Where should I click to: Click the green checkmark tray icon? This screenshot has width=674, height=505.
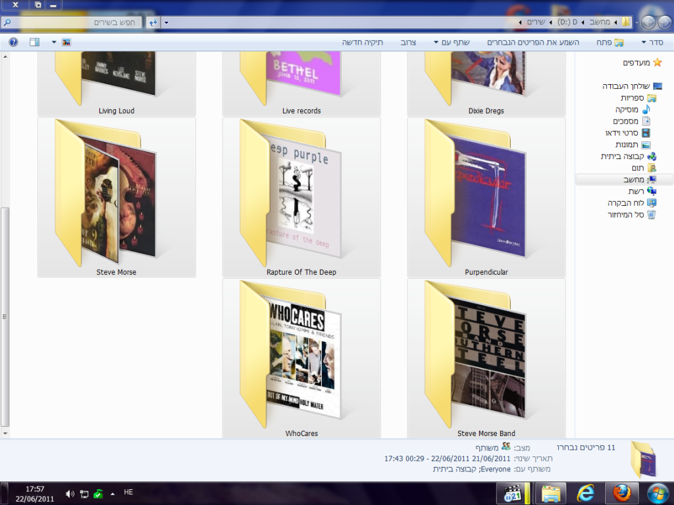99,494
